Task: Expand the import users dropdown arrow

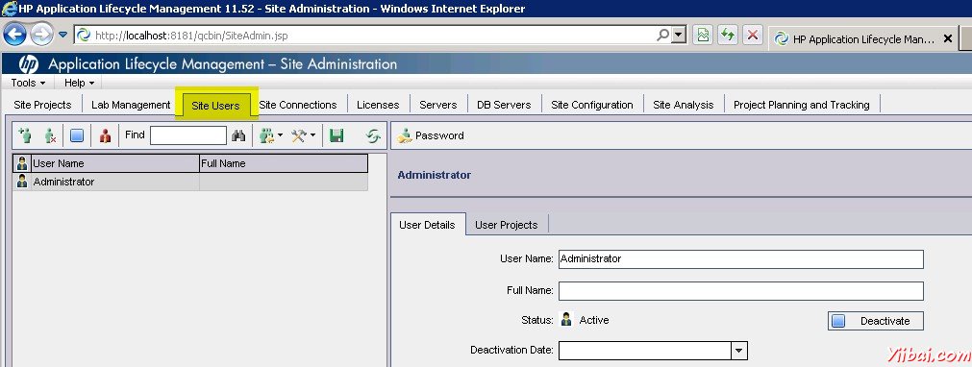Action: pyautogui.click(x=280, y=135)
